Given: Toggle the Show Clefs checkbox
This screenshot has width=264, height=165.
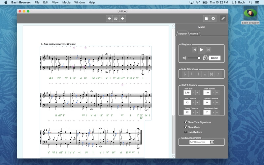Looking at the screenshot, I should point(185,127).
